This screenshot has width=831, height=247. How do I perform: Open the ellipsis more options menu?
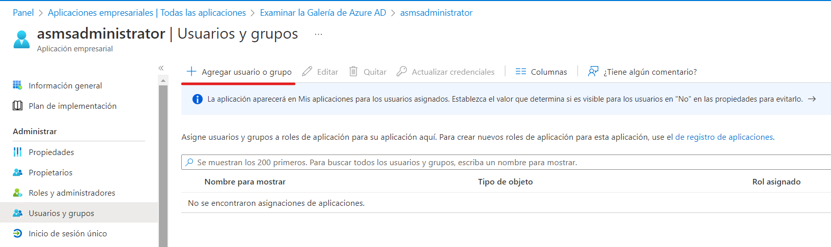coord(318,34)
